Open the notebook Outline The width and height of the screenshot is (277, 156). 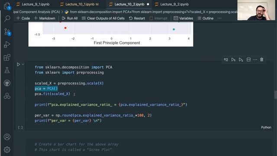click(x=206, y=18)
